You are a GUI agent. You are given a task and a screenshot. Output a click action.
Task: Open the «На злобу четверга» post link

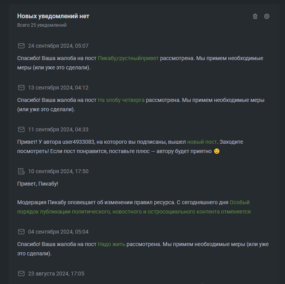pos(121,100)
